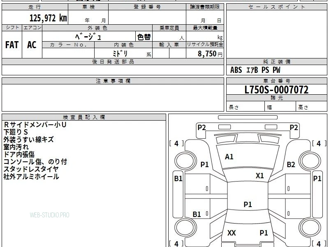The height and width of the screenshot is (247, 329).
Task: Click the 乗車定員 header
Action: pyautogui.click(x=169, y=28)
